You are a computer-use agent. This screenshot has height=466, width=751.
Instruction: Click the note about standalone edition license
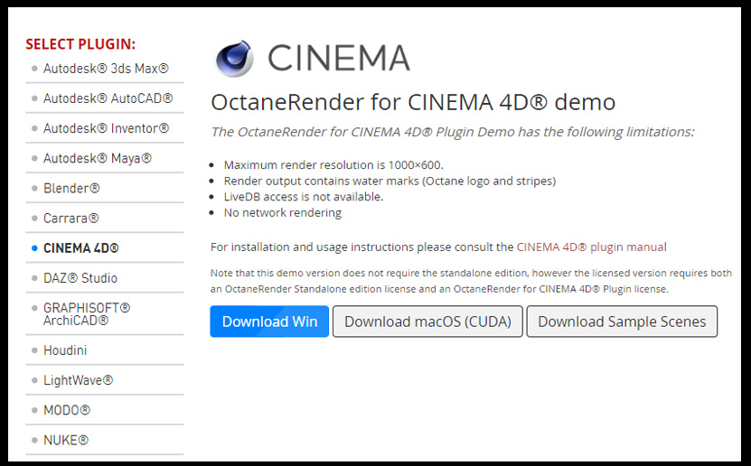(x=471, y=281)
